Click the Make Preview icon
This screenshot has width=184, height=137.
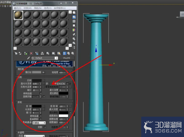74,34
